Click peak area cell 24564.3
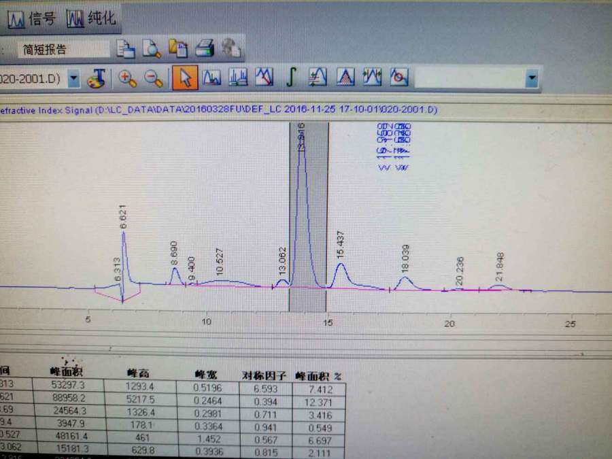The width and height of the screenshot is (612, 459). pos(70,411)
